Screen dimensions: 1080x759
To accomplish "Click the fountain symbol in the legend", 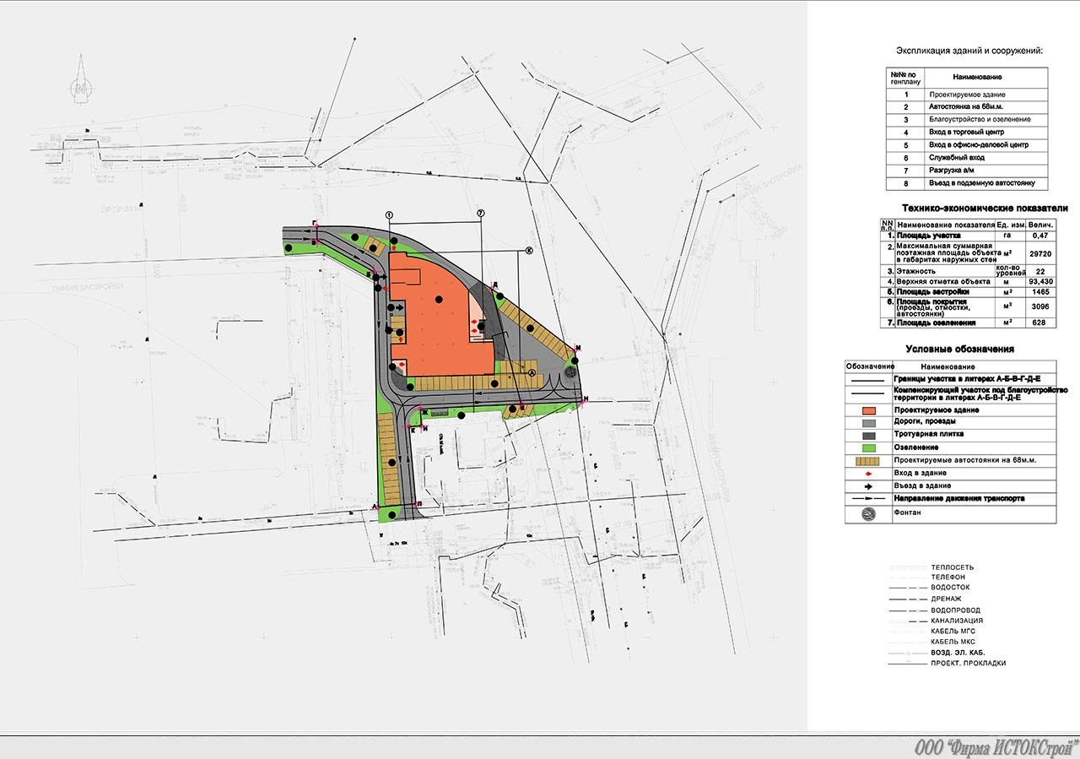I will pyautogui.click(x=867, y=513).
